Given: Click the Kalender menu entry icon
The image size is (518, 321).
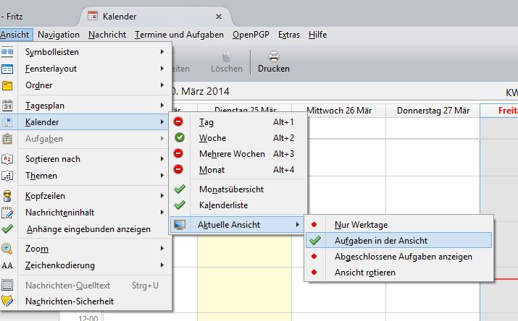Looking at the screenshot, I should (x=7, y=122).
